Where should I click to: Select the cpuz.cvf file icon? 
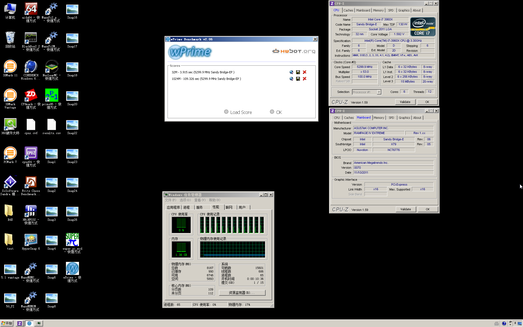(x=31, y=126)
